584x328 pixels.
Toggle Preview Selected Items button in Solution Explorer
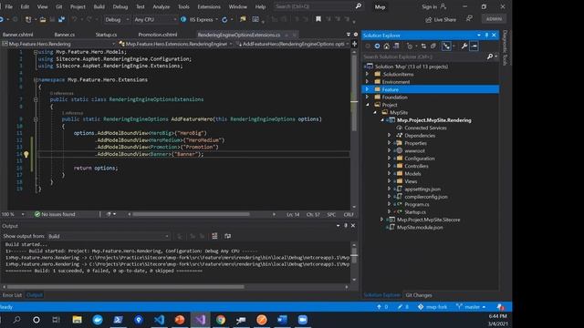(x=474, y=46)
